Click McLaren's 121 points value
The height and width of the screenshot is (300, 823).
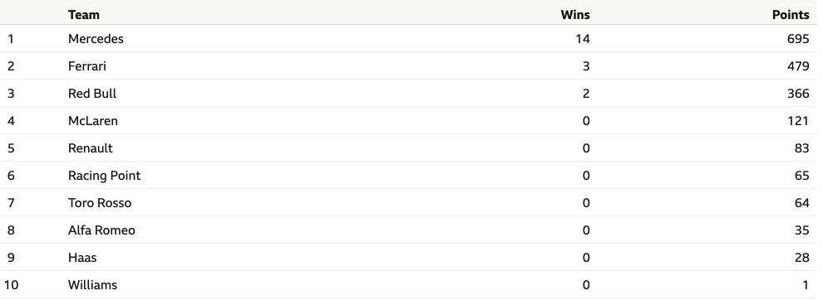(x=798, y=121)
